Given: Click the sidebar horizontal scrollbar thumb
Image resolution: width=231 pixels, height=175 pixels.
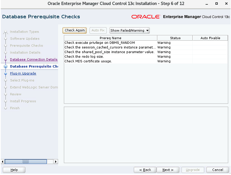Looking at the screenshot, I should pyautogui.click(x=26, y=161).
